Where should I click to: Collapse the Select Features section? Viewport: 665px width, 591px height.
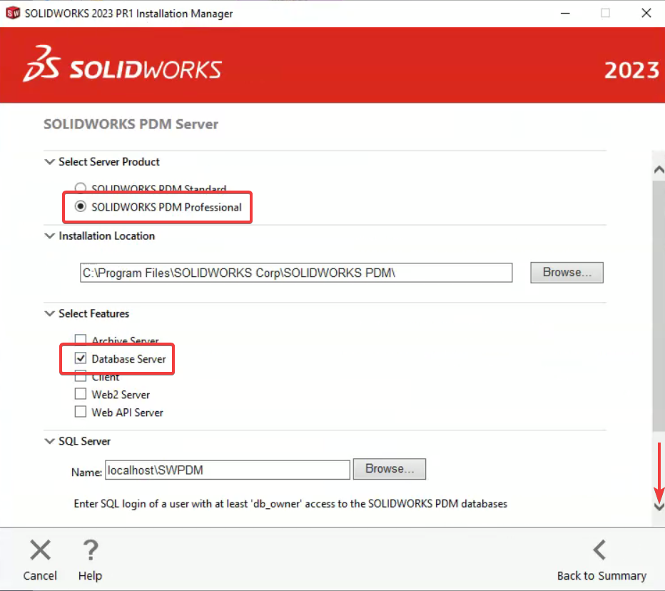coord(50,313)
